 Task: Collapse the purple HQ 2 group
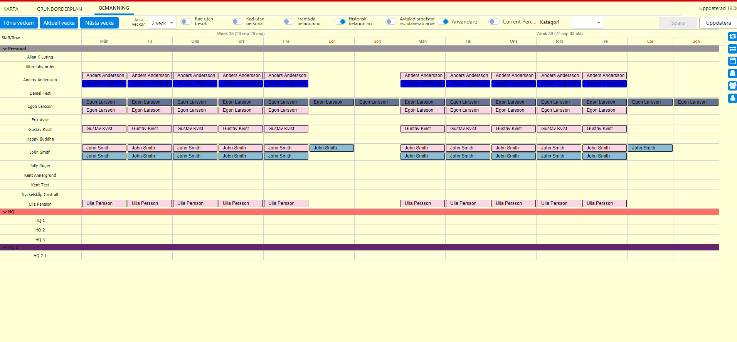click(x=5, y=247)
